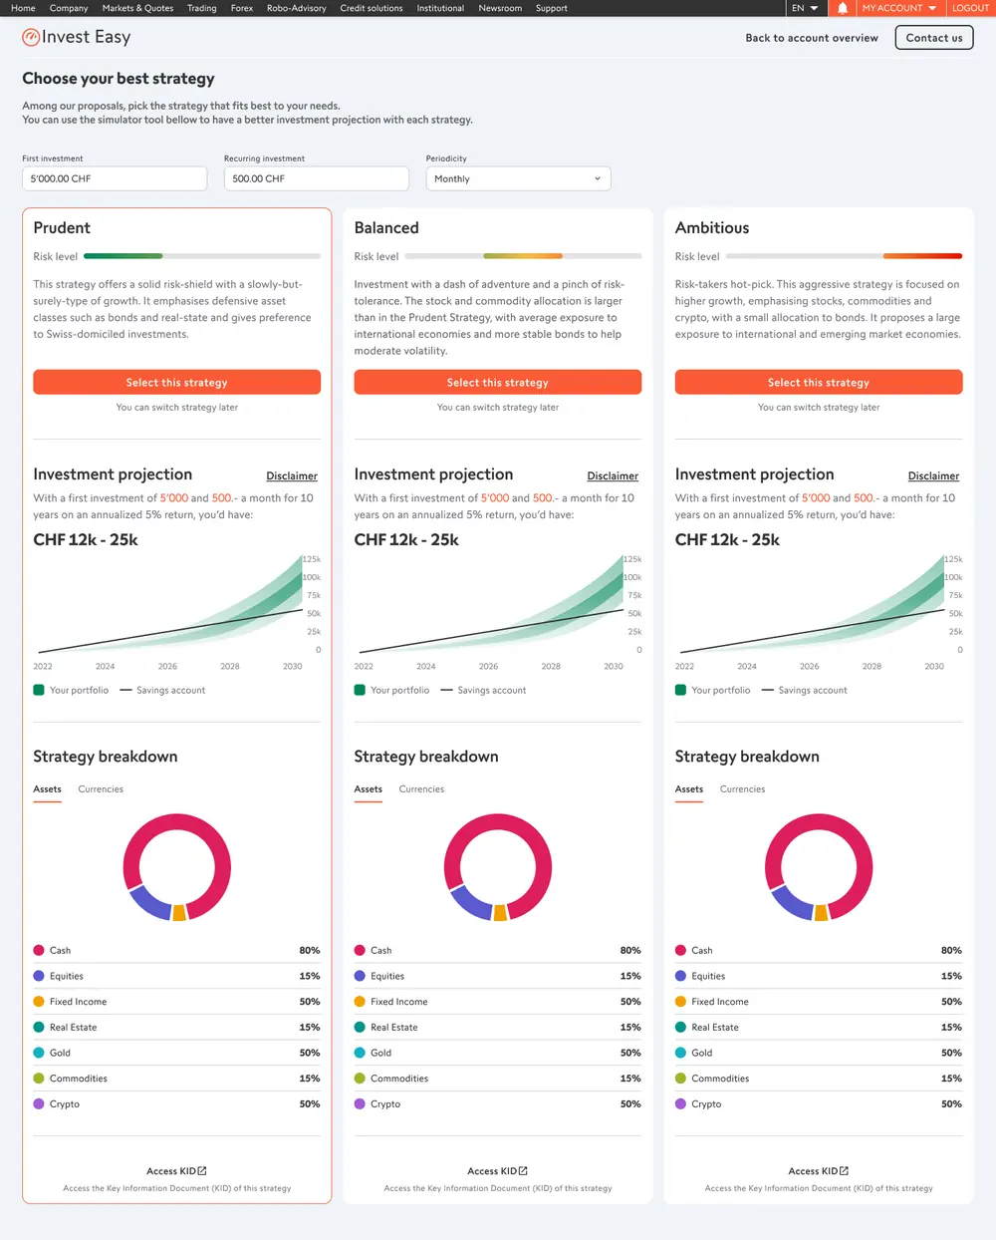Click the Contact us button
The image size is (996, 1240).
coord(934,38)
